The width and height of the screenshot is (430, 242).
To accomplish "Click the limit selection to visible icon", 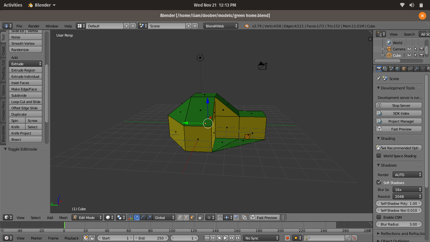I will coord(201,217).
